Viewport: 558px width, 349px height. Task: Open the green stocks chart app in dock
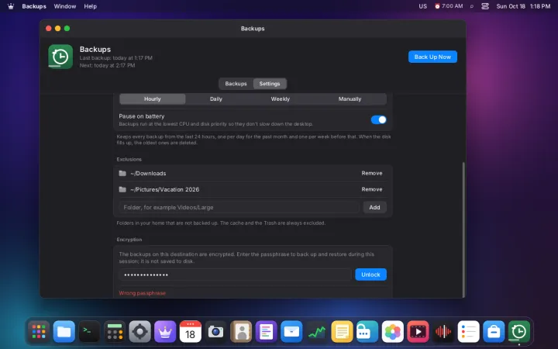pyautogui.click(x=317, y=332)
